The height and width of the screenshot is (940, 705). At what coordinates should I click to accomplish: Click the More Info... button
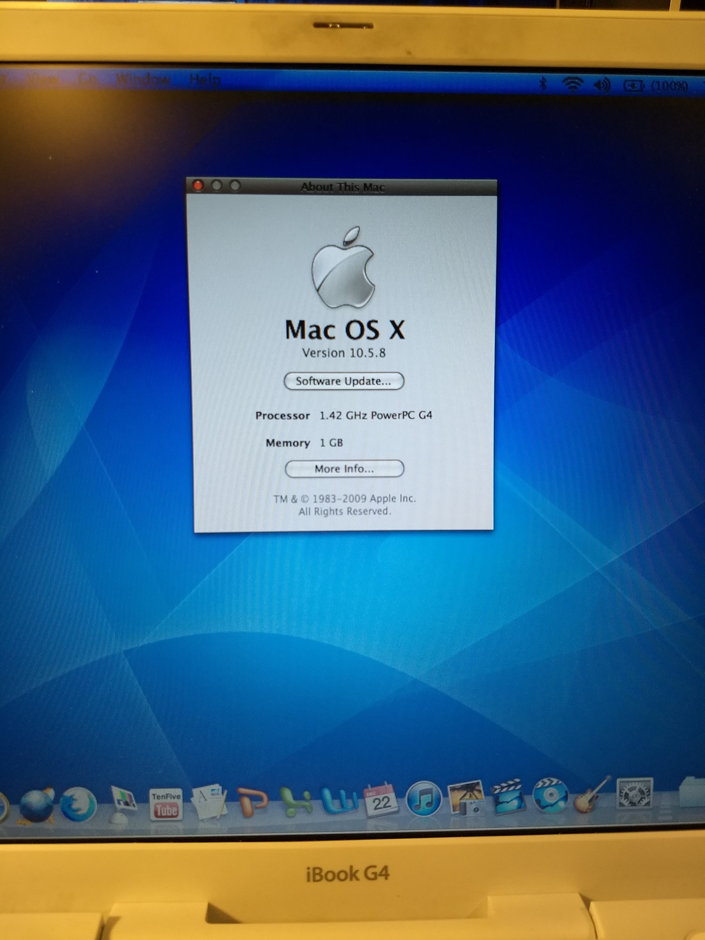pyautogui.click(x=345, y=469)
